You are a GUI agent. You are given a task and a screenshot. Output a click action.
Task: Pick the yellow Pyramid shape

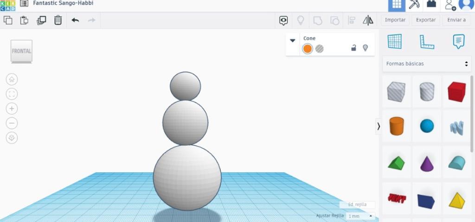457,200
